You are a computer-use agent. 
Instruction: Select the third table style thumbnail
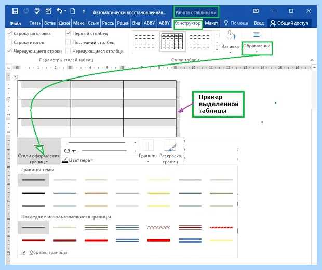pos(199,42)
